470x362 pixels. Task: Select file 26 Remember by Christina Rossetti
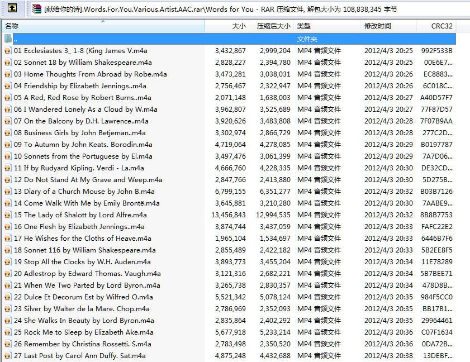(x=230, y=344)
